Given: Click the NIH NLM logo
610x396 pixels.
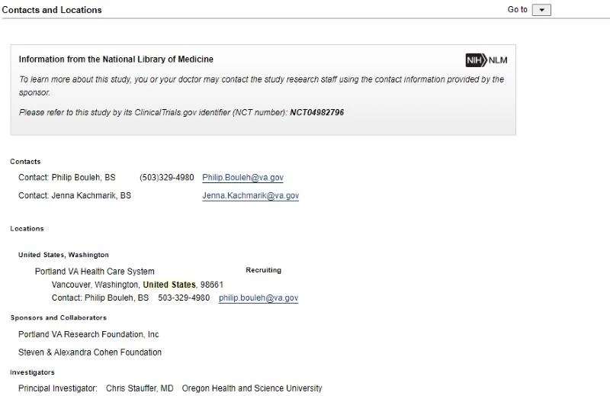Looking at the screenshot, I should [486, 60].
